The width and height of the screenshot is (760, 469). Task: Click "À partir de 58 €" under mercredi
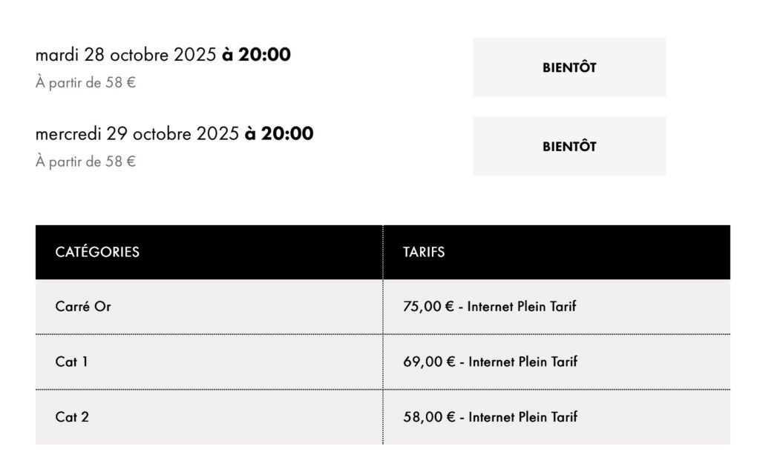coord(85,162)
